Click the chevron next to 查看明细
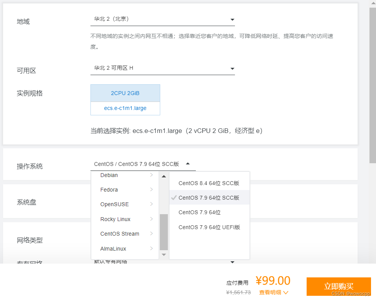Viewport: 376px width, 300px height. 286,293
